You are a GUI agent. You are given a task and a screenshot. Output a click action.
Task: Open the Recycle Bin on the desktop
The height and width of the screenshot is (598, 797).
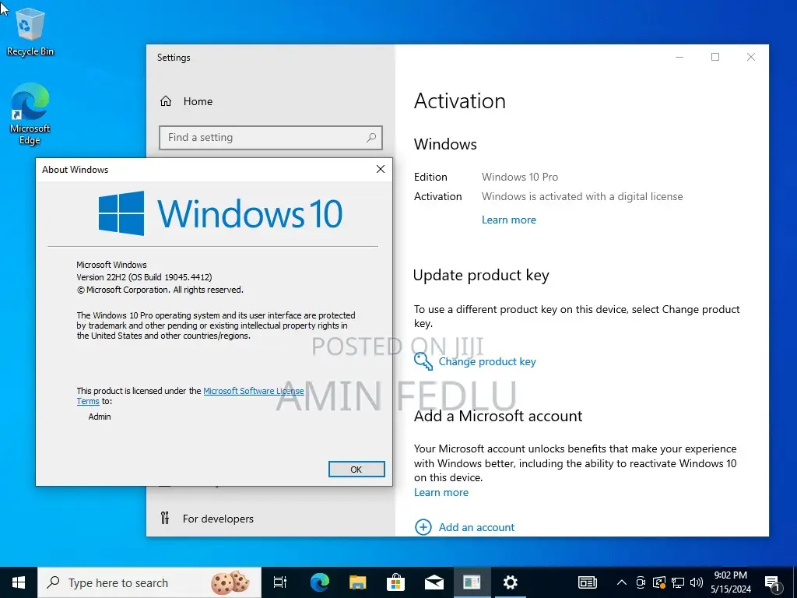point(30,23)
